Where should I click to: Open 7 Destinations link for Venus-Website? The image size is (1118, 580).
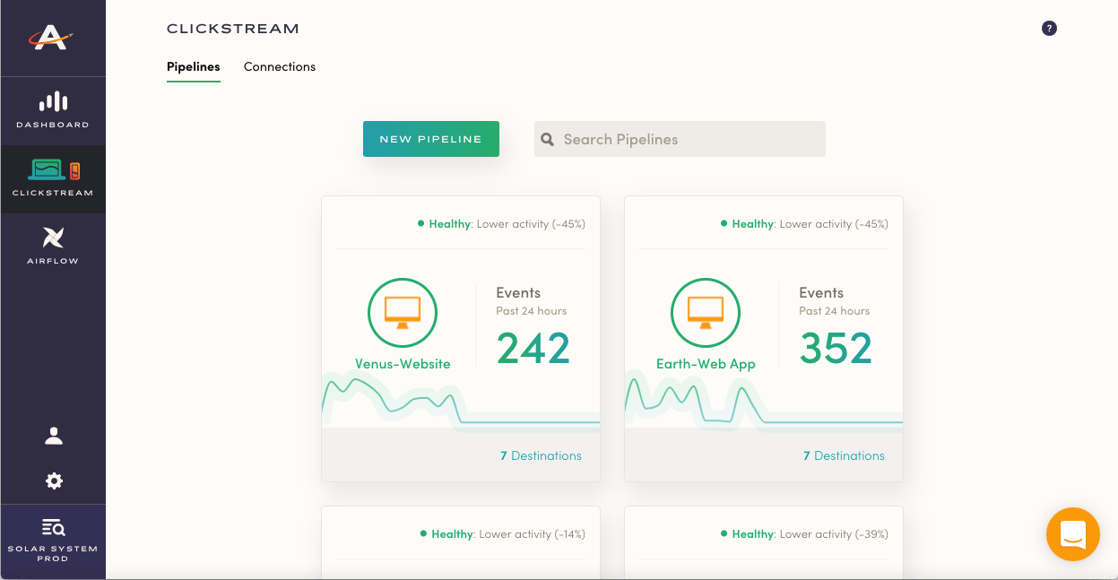point(541,455)
